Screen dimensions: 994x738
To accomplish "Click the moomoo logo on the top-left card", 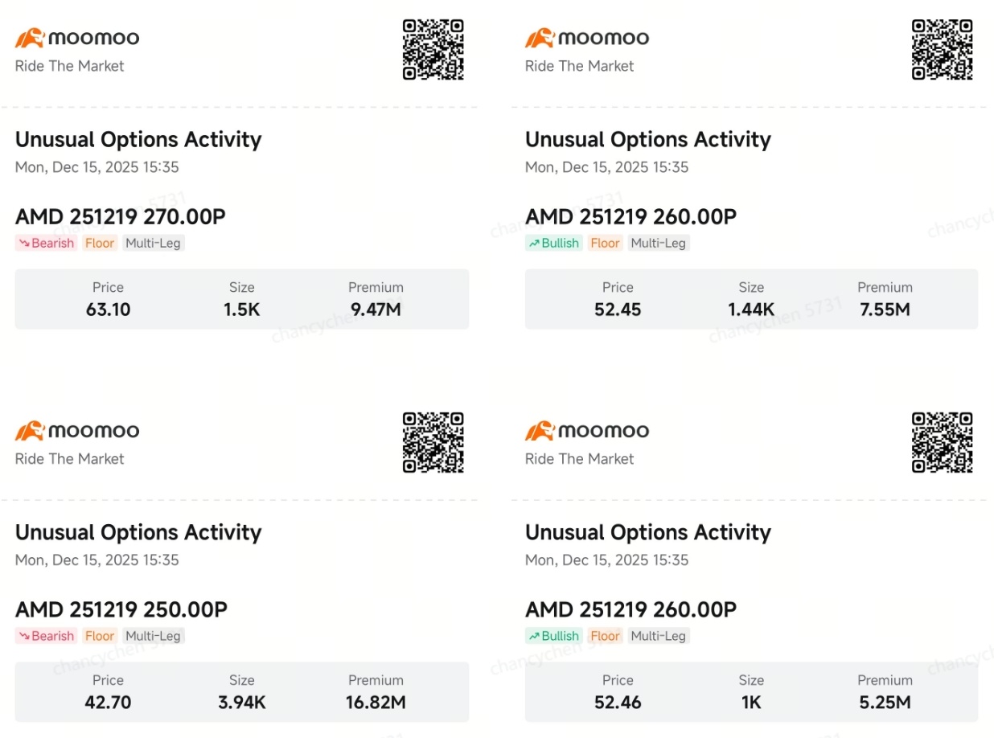I will pyautogui.click(x=76, y=35).
